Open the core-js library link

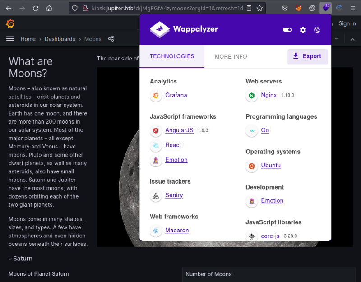pos(270,236)
